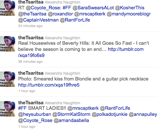This screenshot has width=158, height=131.
Task: Open the '24 minutes ago' timestamp
Action: point(30,26)
